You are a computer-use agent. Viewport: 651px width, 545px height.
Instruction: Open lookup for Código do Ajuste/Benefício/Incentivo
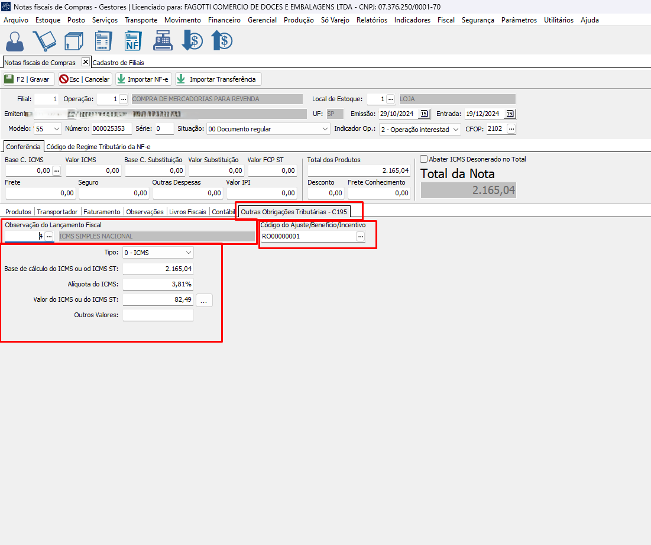360,237
